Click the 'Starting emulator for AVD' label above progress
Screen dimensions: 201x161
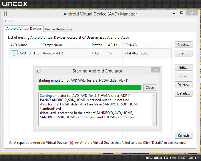pos(83,80)
